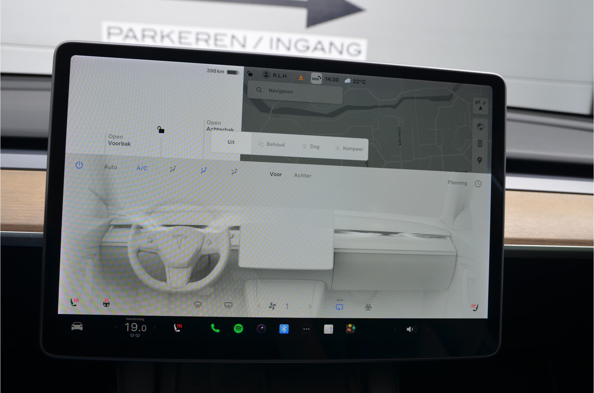Click the 14:30 clock in status bar
The image size is (594, 393).
[332, 79]
